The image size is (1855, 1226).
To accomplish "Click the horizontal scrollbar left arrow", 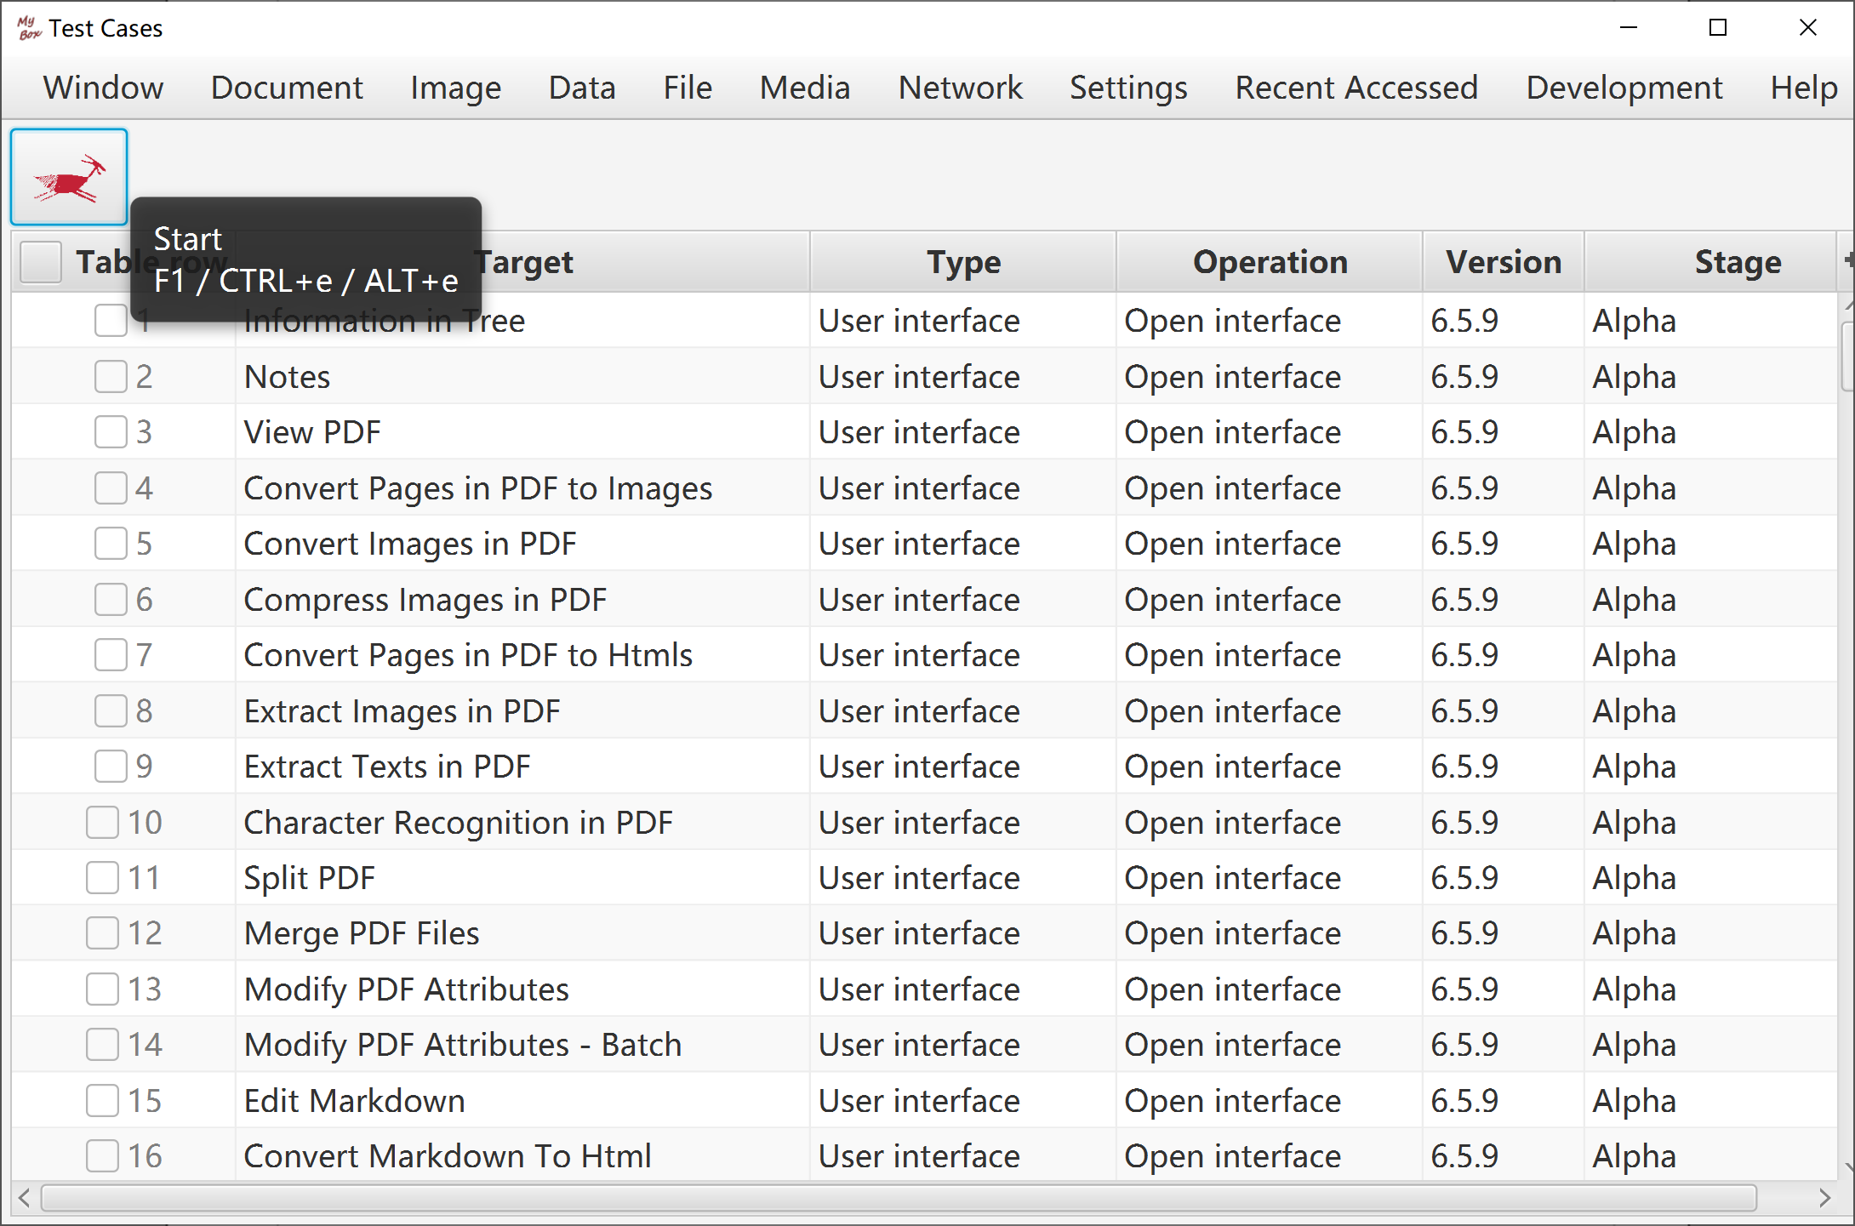I will (25, 1198).
